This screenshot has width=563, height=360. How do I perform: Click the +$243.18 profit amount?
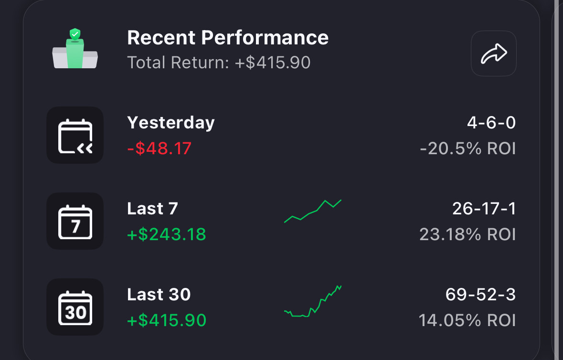pos(167,234)
